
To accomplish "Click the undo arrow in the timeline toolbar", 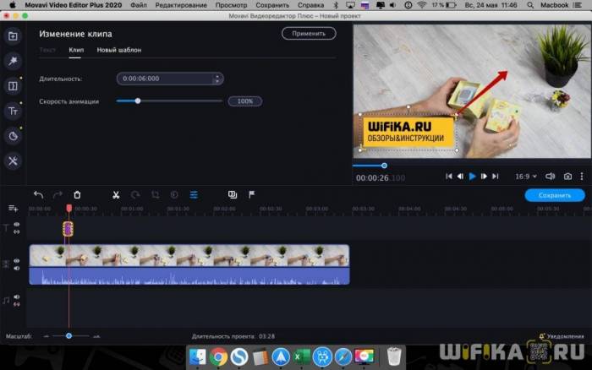I will pos(38,194).
